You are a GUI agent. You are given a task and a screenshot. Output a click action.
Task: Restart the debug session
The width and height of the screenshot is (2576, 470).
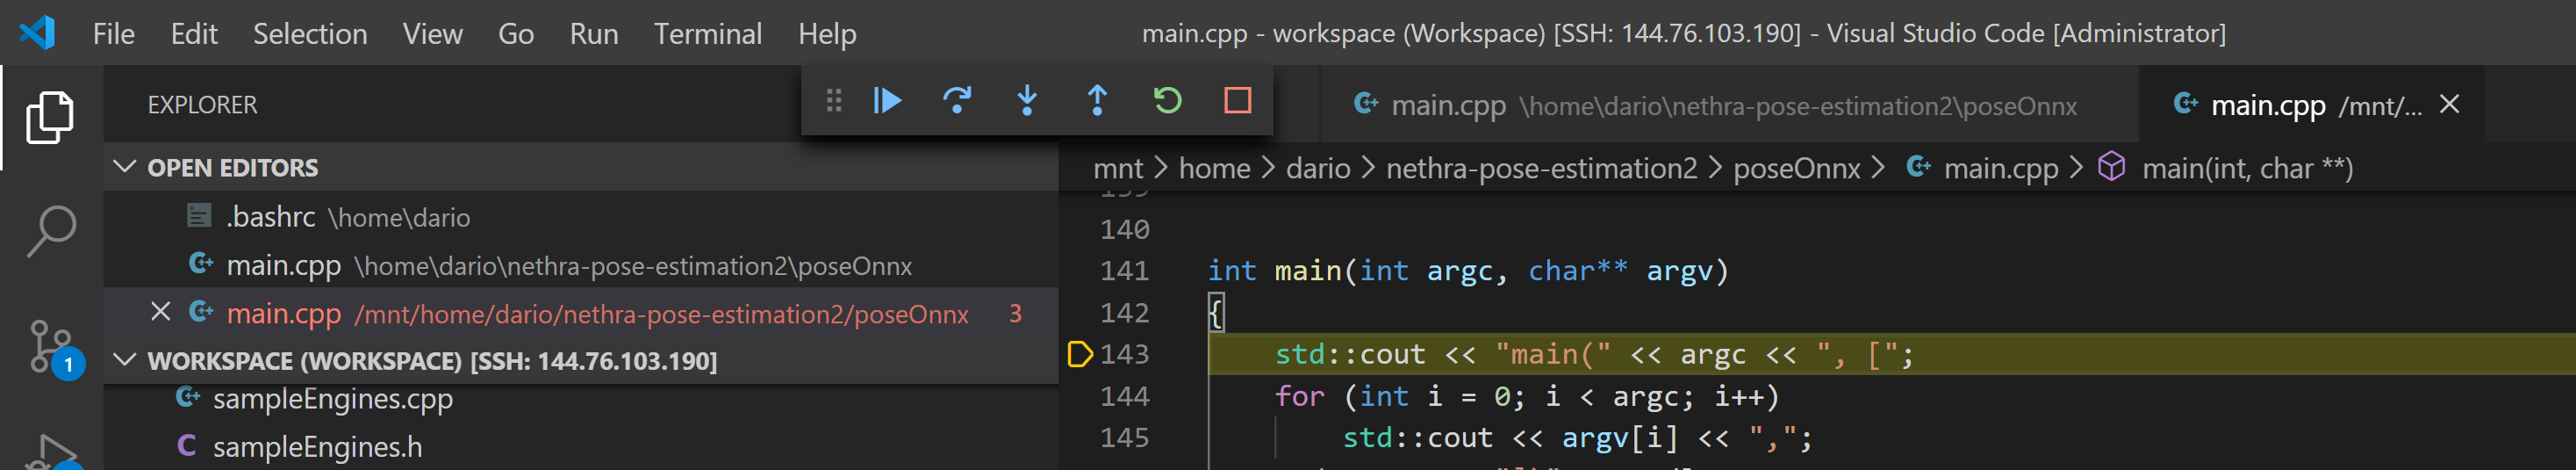pos(1167,100)
